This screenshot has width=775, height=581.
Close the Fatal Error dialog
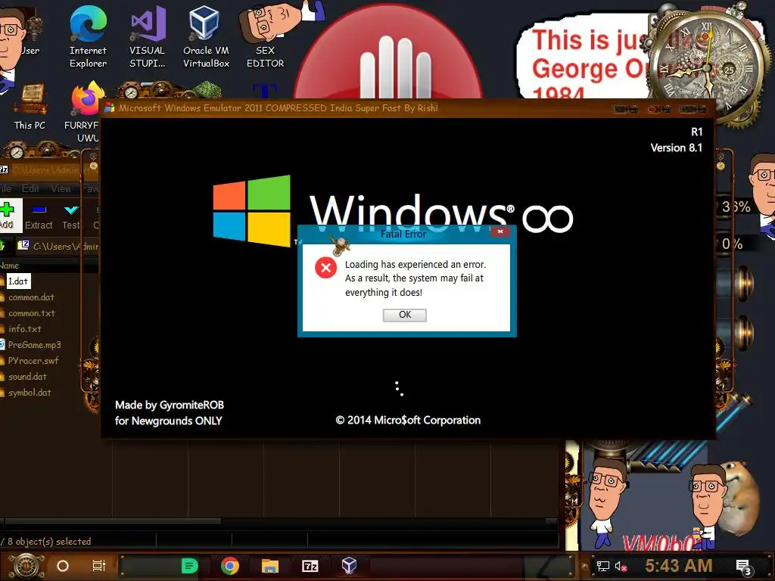(x=500, y=231)
